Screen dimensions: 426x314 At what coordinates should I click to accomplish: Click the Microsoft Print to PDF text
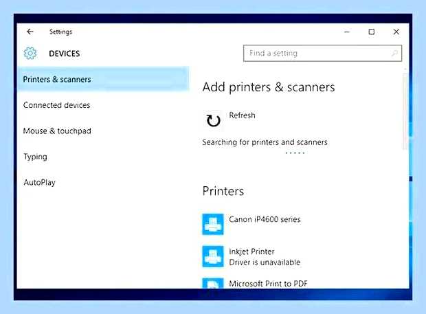point(268,284)
